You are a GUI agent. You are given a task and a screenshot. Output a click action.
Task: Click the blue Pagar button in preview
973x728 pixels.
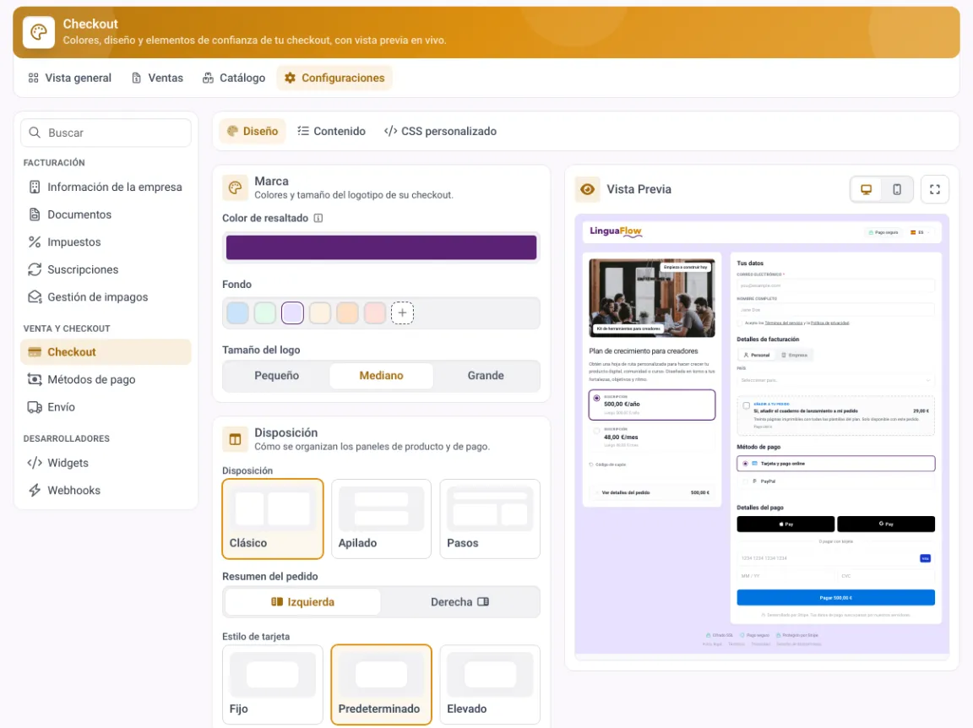[836, 598]
